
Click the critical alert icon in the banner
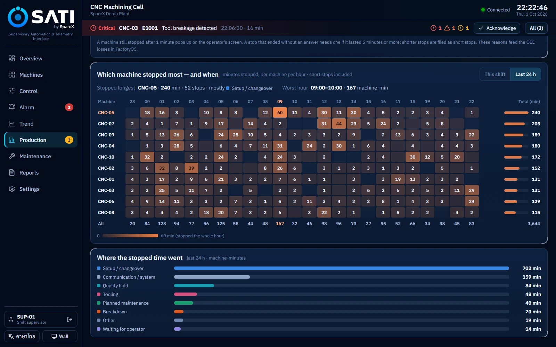93,28
